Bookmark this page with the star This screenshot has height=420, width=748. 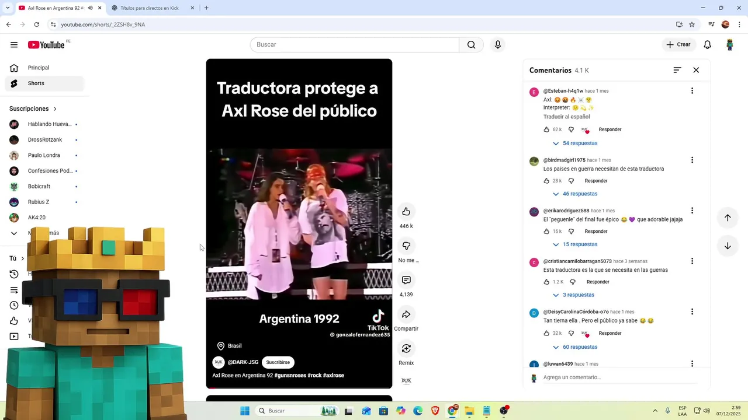point(692,24)
